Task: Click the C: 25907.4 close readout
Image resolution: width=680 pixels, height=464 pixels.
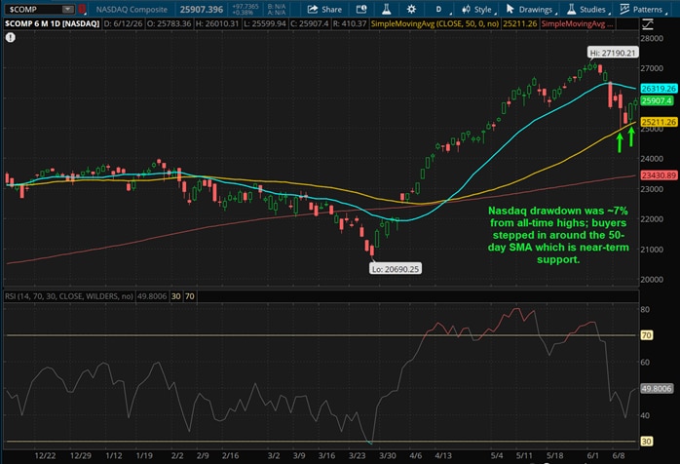Action: click(x=309, y=23)
